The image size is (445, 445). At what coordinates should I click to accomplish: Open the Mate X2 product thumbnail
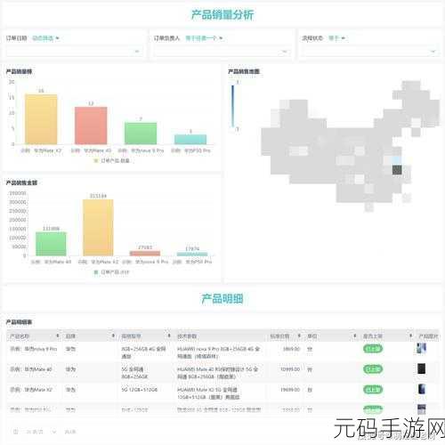421,389
